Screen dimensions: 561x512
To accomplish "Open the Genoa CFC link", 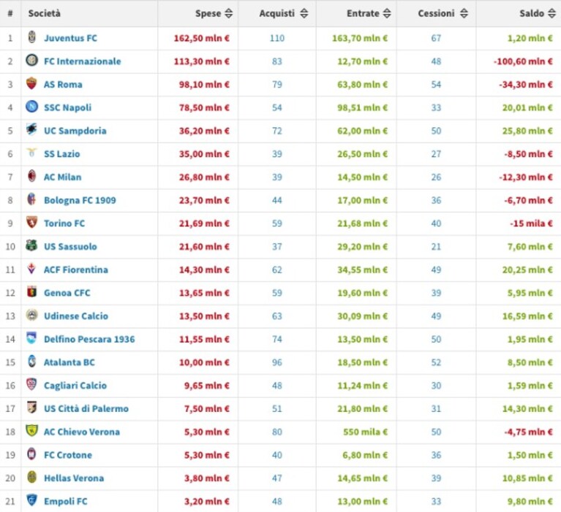I will (x=67, y=293).
